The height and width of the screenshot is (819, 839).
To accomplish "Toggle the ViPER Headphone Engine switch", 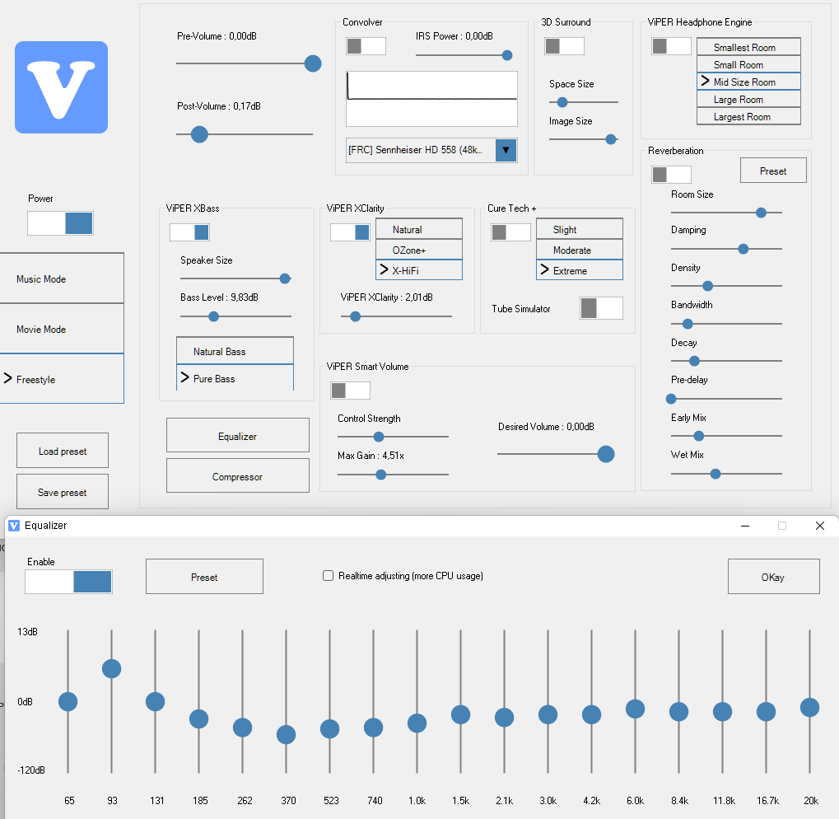I will tap(671, 46).
